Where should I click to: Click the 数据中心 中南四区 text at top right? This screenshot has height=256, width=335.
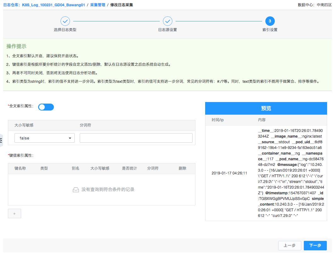314,5
